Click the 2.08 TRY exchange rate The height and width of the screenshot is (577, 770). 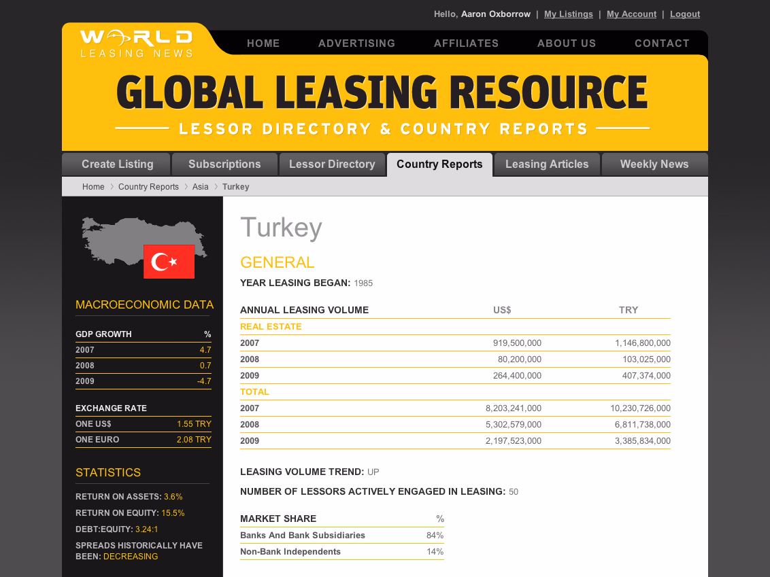coord(194,440)
